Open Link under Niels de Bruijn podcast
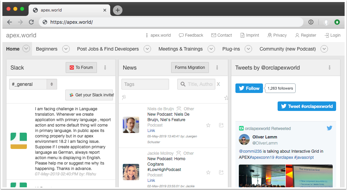 coord(151,131)
